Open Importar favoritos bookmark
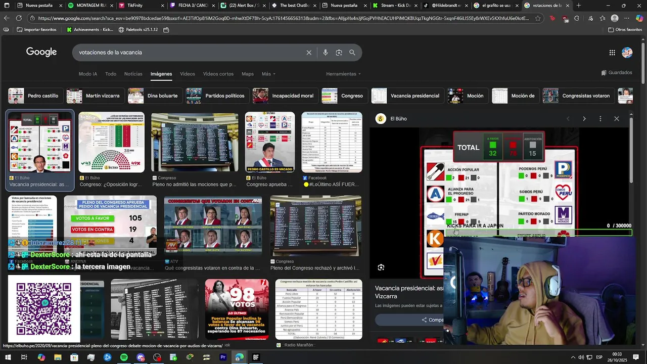Viewport: 647px width, 364px height. (x=36, y=30)
